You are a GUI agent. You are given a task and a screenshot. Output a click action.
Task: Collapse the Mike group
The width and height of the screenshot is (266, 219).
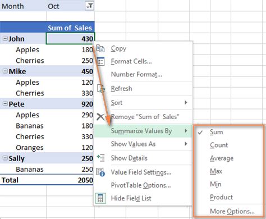[x=5, y=71]
